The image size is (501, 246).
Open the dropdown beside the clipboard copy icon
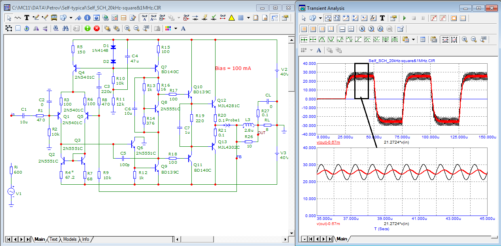(413, 40)
